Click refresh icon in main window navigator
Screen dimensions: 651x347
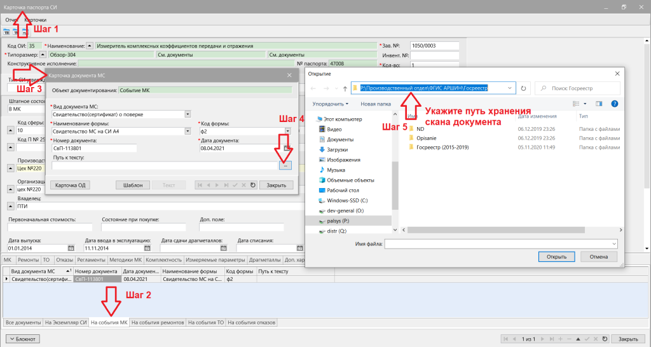point(605,339)
